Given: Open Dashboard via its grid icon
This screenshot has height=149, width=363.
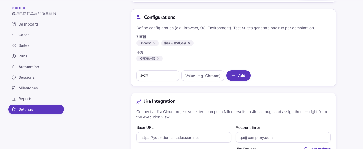Looking at the screenshot, I should click(14, 24).
